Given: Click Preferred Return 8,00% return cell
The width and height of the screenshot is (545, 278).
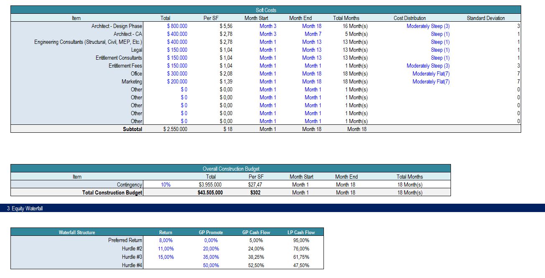Looking at the screenshot, I should tap(166, 240).
